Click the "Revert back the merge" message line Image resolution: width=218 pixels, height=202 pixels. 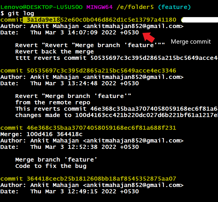point(54,51)
